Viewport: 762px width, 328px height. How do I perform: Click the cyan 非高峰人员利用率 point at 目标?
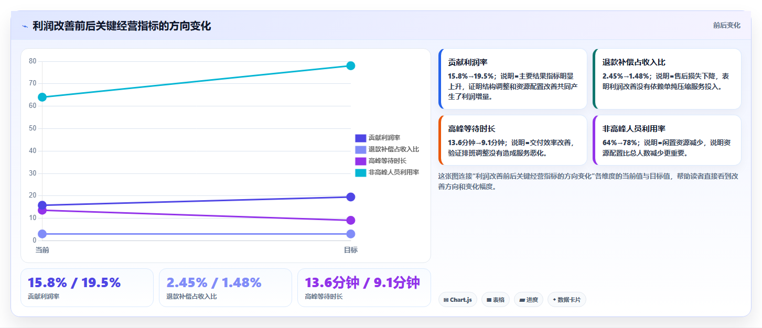click(351, 65)
